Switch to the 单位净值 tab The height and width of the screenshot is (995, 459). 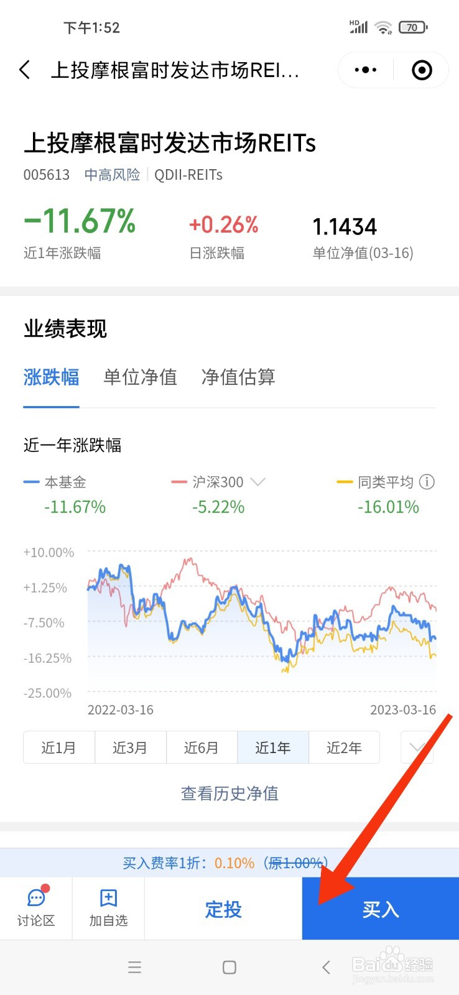coord(141,377)
